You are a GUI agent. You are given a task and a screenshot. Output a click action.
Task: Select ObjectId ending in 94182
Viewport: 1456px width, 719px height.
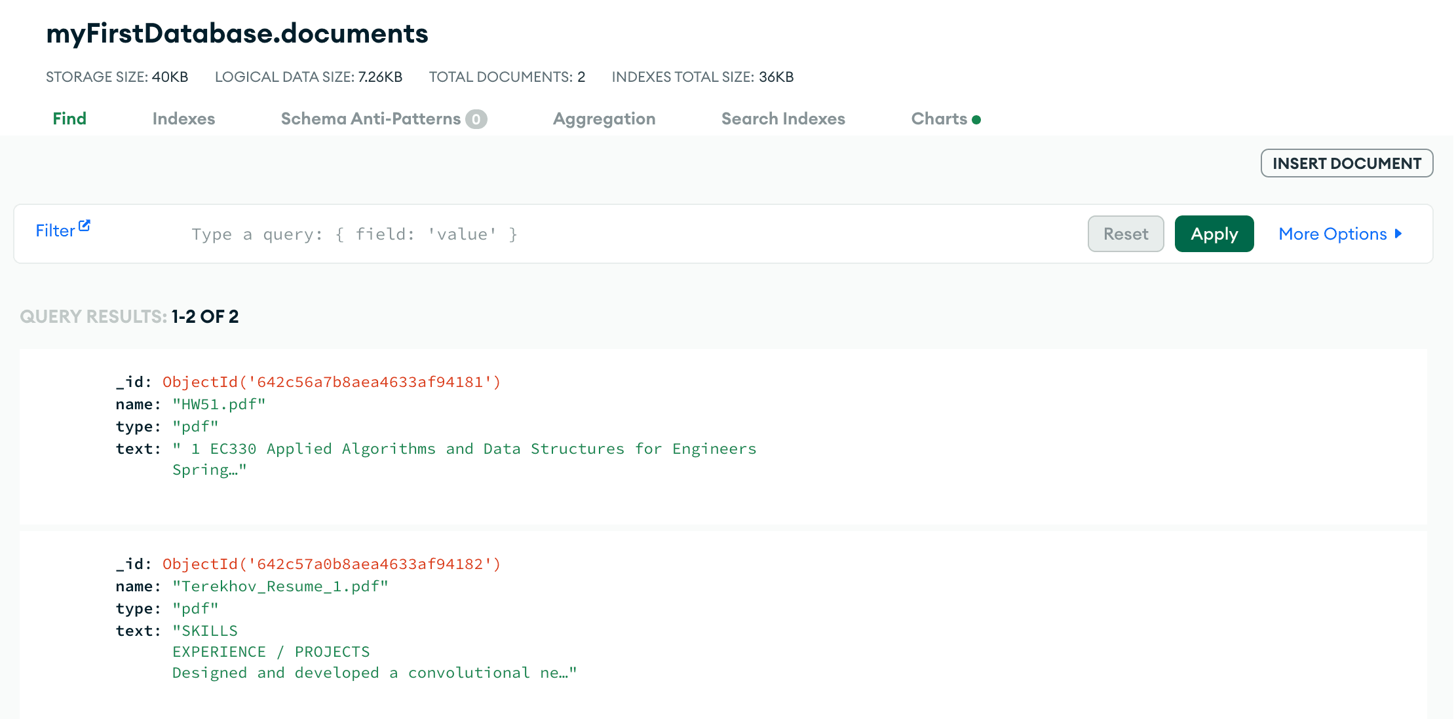[x=332, y=564]
